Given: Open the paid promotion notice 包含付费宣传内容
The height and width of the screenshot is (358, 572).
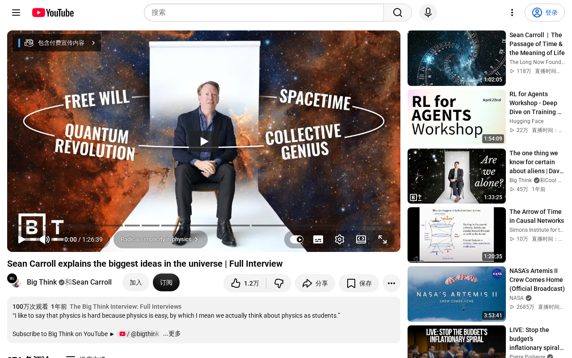Looking at the screenshot, I should pyautogui.click(x=57, y=43).
